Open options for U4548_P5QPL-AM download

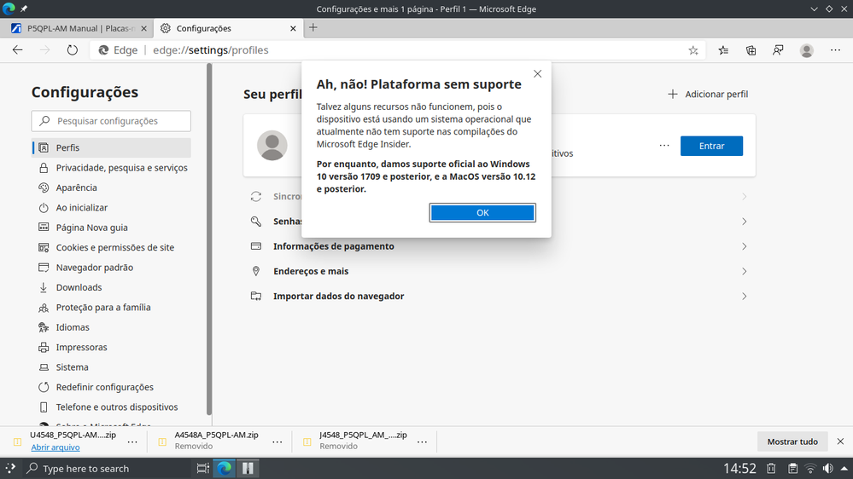[132, 441]
